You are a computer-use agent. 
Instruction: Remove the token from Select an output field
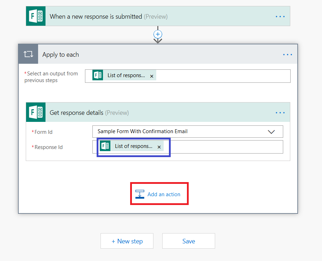152,76
